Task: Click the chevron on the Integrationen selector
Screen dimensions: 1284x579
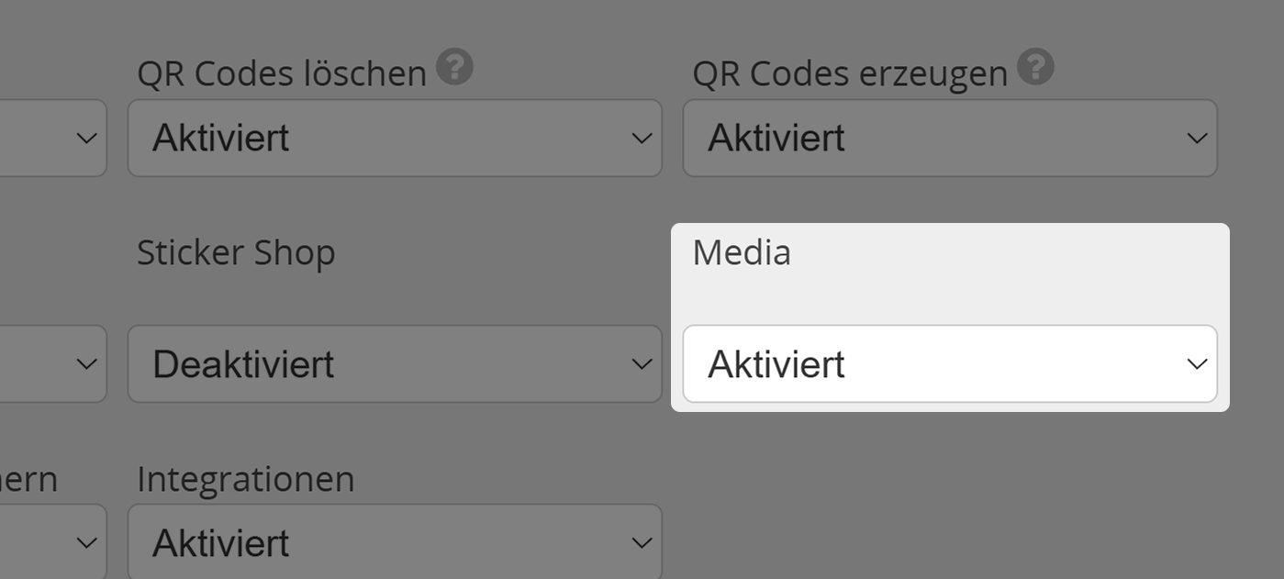Action: click(x=641, y=541)
